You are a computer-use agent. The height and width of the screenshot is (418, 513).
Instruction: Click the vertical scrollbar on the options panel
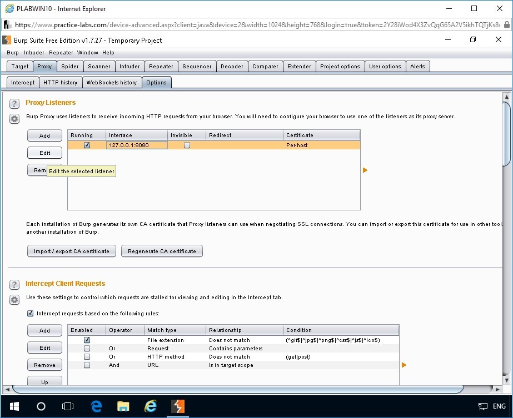506,133
